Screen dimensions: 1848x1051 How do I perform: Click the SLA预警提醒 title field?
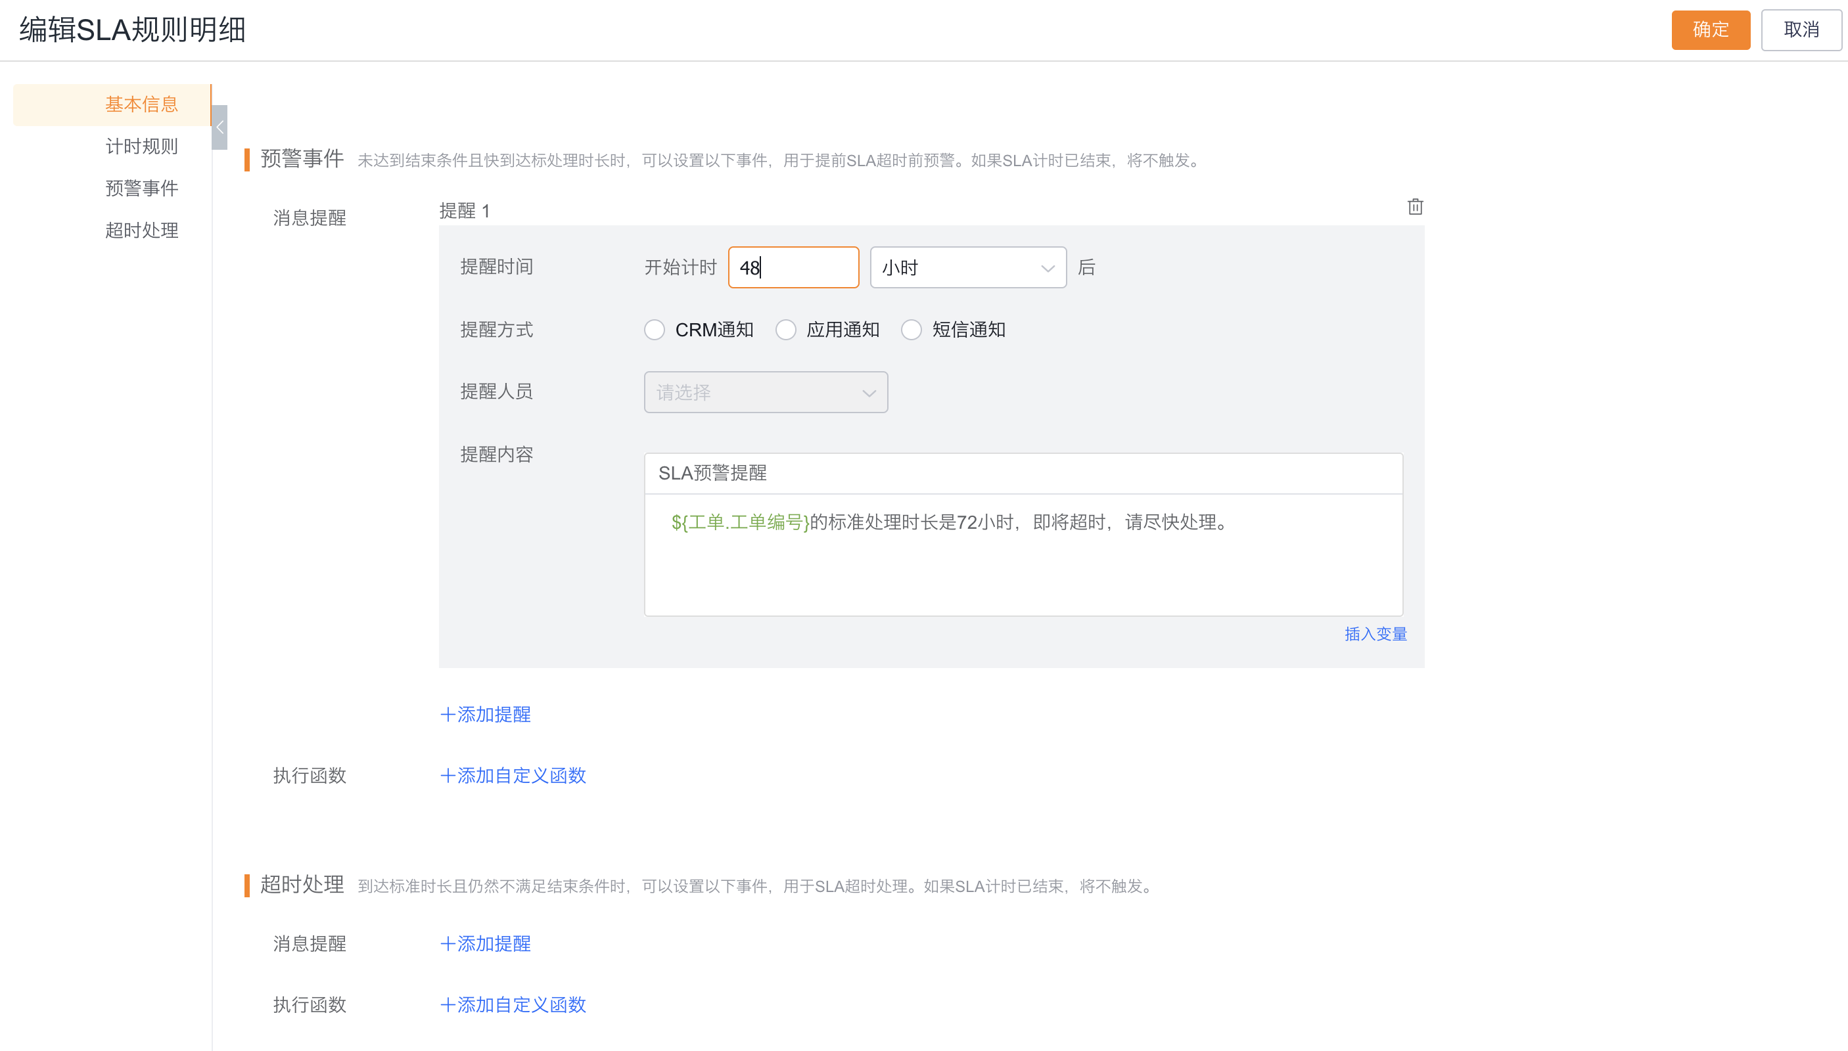tap(1023, 474)
